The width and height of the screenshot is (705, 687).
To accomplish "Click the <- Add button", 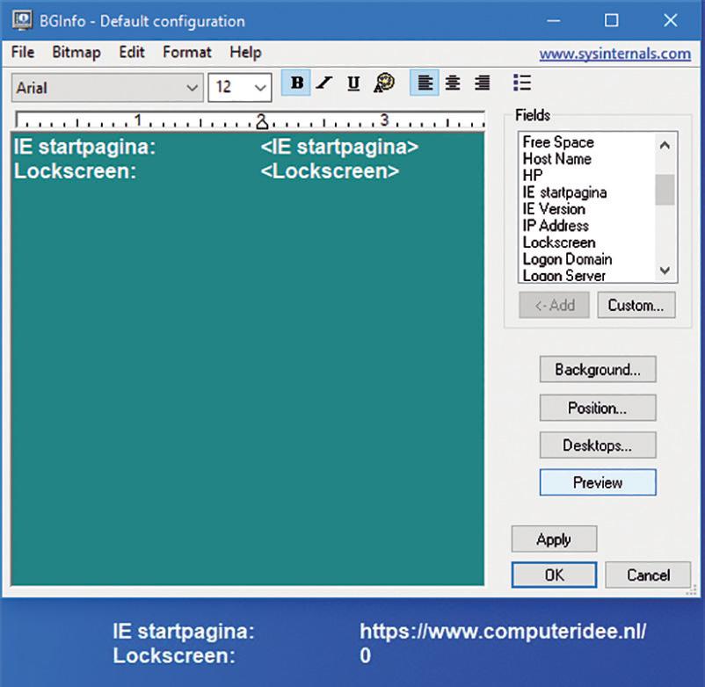I will 554,305.
